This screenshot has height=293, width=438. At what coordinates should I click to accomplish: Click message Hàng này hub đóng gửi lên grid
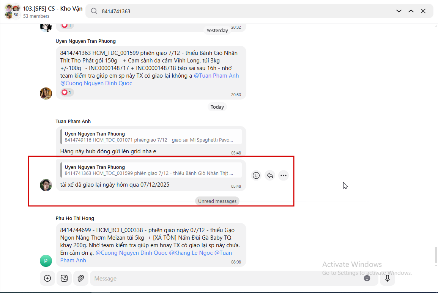point(108,151)
